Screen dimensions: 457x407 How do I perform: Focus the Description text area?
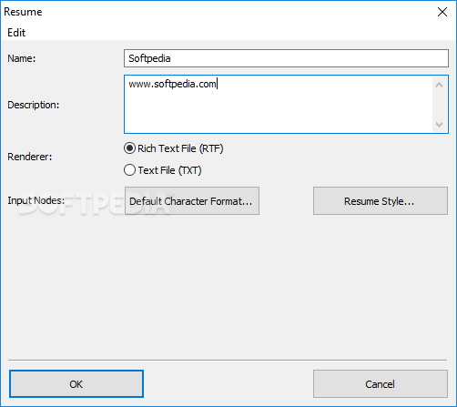pyautogui.click(x=279, y=104)
